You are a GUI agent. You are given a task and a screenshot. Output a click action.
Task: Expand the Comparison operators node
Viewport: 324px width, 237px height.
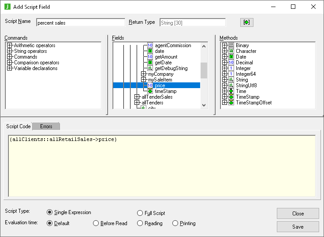[x=10, y=63]
